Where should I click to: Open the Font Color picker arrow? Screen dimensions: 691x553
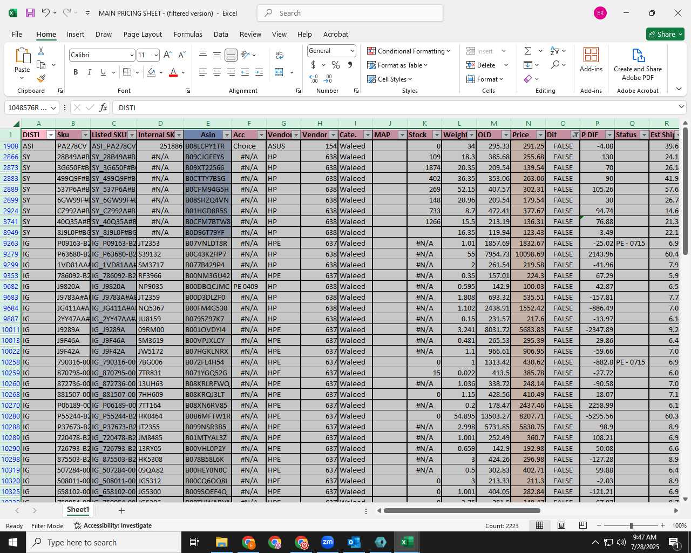point(184,72)
